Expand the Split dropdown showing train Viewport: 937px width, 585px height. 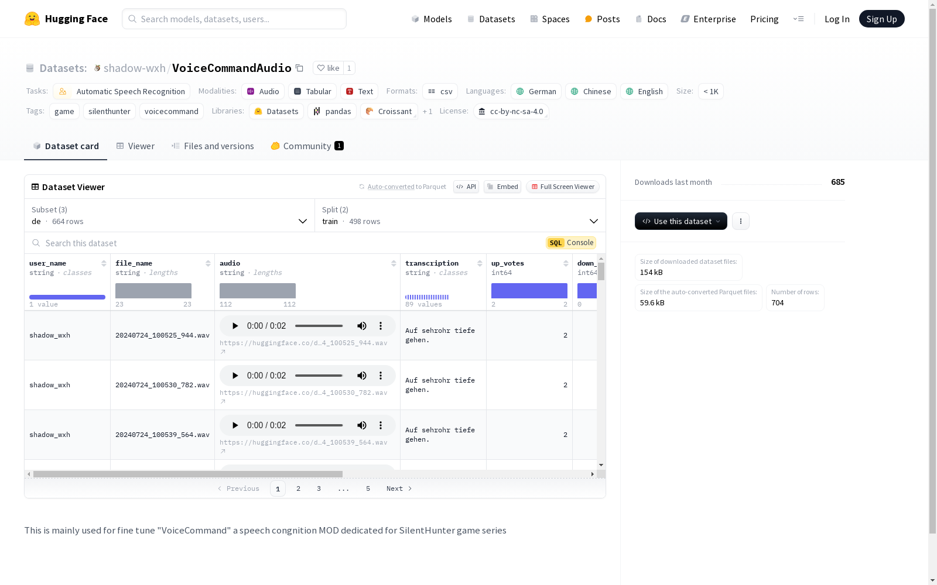[x=460, y=215]
